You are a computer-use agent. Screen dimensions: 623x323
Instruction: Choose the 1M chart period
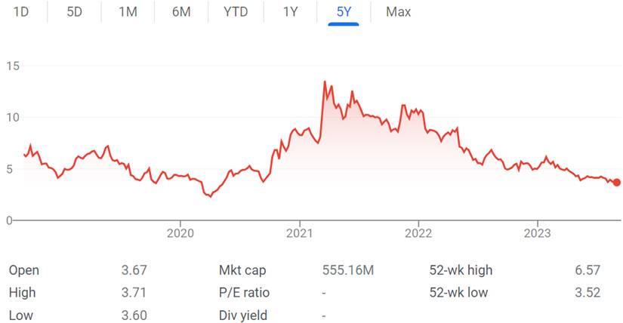[x=128, y=12]
